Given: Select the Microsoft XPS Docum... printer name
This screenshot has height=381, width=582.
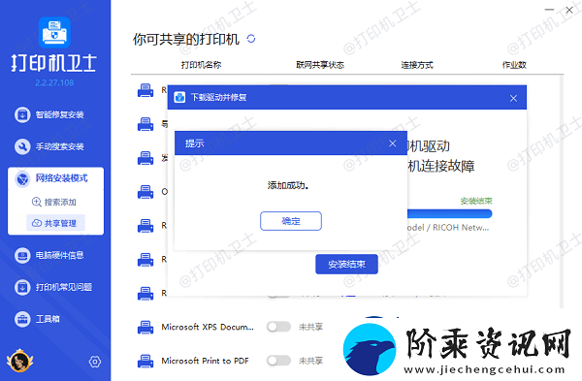Looking at the screenshot, I should coord(208,327).
